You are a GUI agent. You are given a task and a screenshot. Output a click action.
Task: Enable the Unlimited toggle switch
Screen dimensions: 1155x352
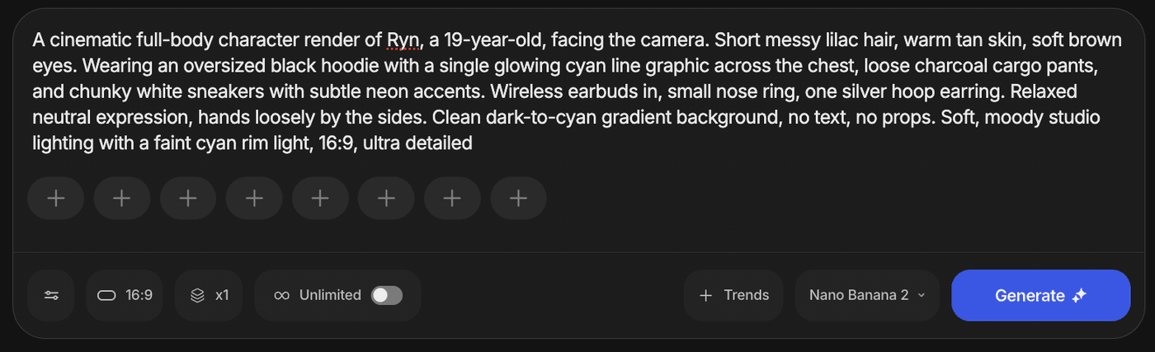click(x=386, y=295)
